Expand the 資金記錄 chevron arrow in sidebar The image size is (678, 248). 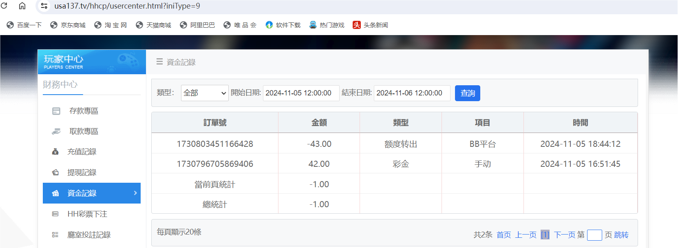pos(135,193)
